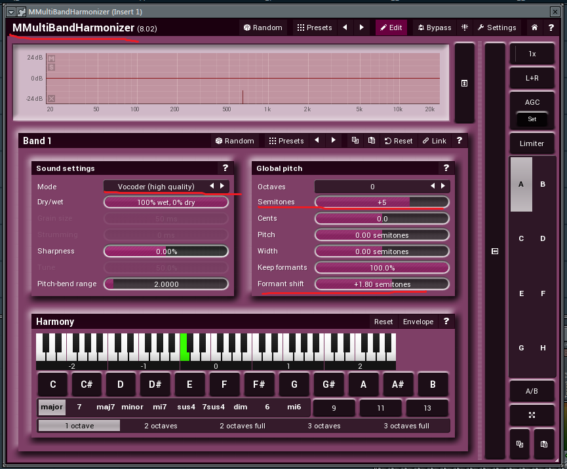The image size is (567, 469).
Task: Toggle AGC automatic gain control
Action: point(532,102)
